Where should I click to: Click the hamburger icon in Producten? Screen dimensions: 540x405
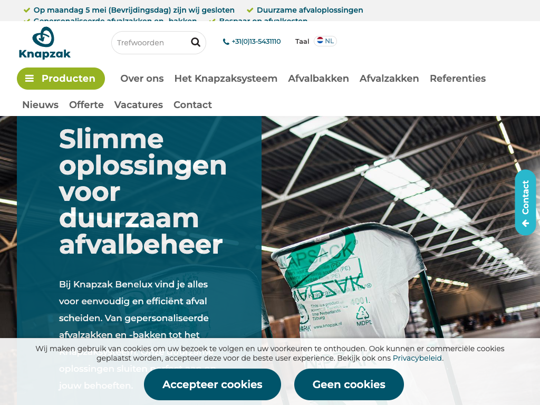(30, 79)
